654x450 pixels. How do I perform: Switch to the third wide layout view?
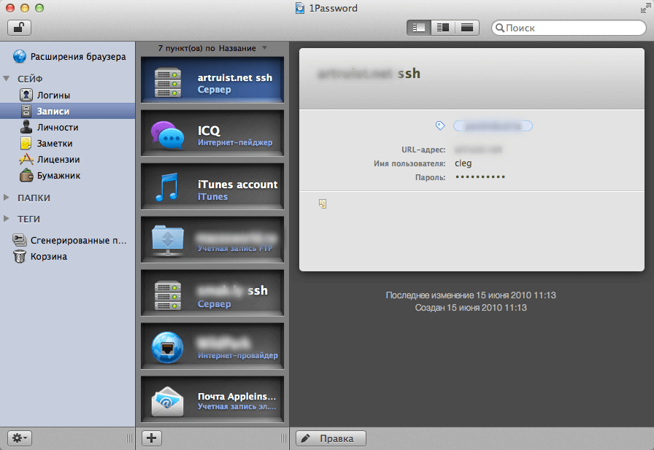(466, 28)
